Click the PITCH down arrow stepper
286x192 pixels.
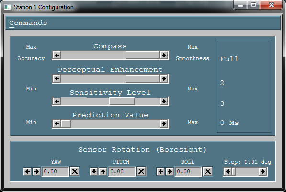point(94,171)
